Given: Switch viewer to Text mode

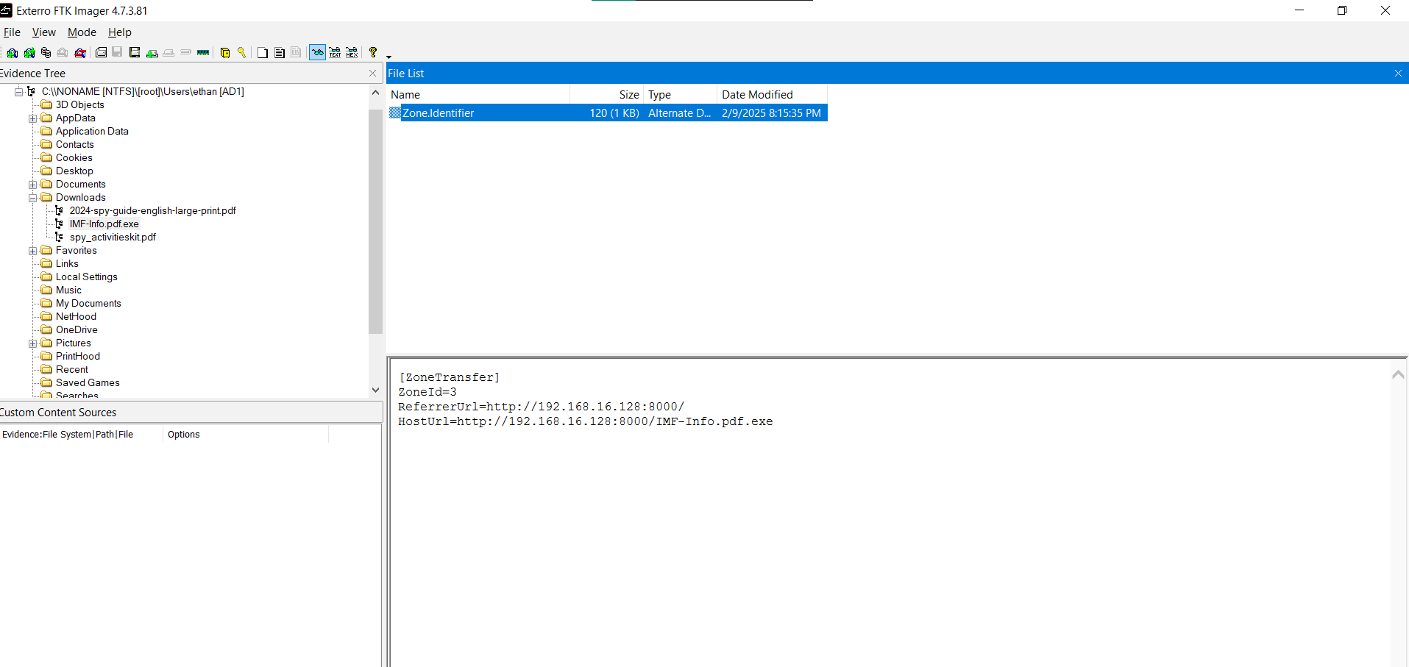Looking at the screenshot, I should tap(335, 52).
